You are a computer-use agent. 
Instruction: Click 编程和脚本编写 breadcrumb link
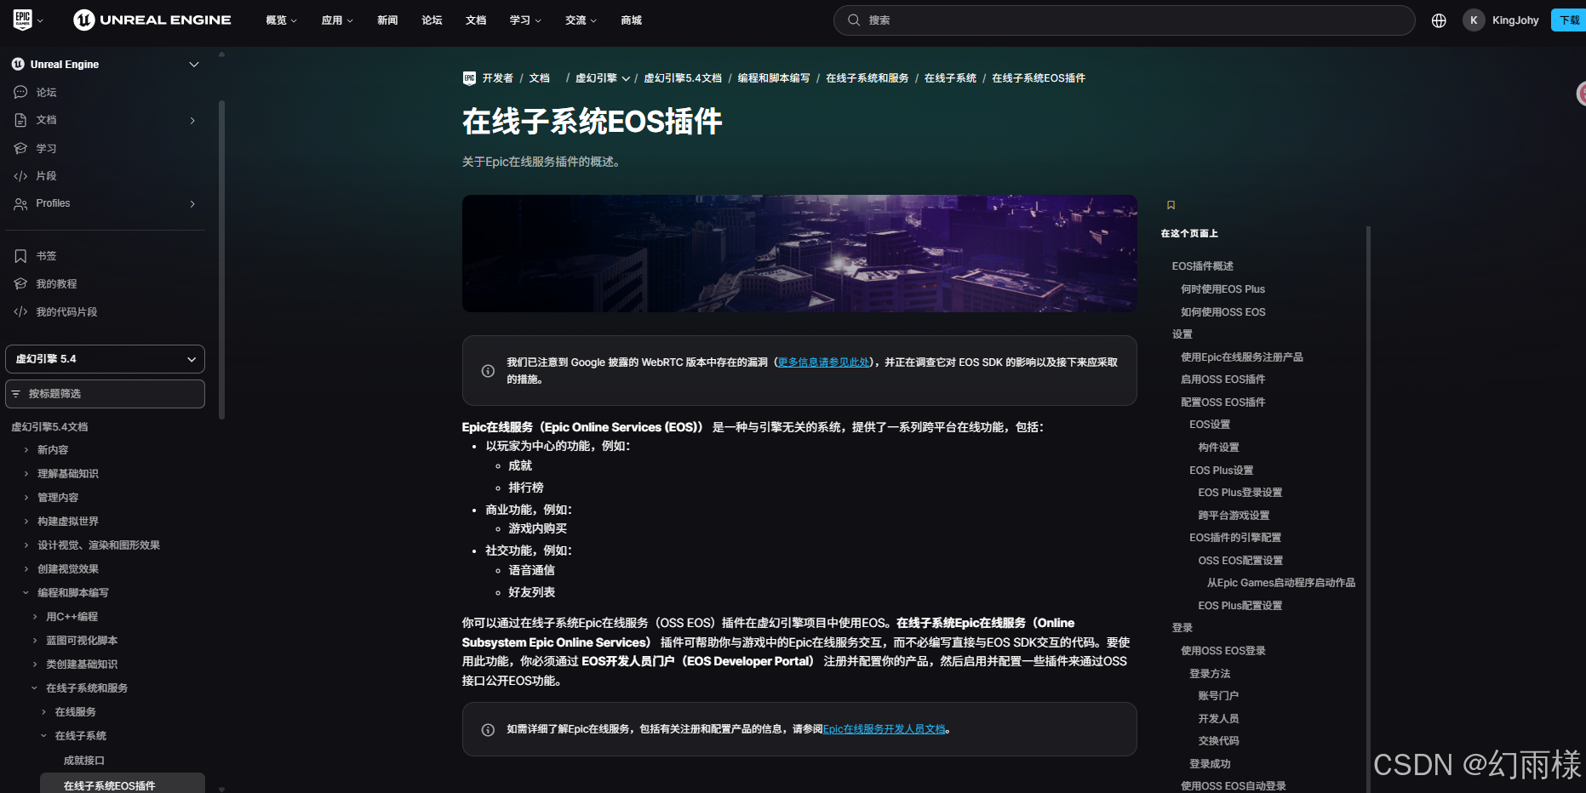click(774, 78)
